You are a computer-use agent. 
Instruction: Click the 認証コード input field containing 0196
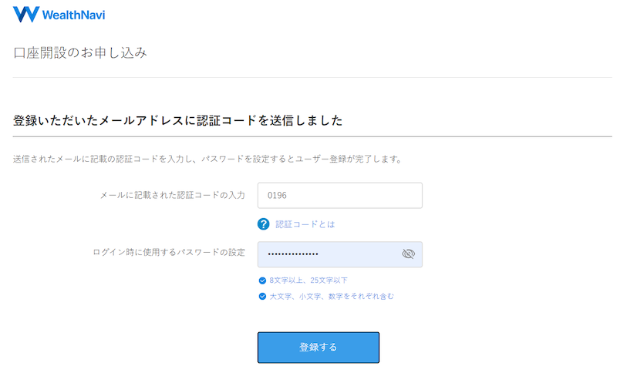coord(340,196)
